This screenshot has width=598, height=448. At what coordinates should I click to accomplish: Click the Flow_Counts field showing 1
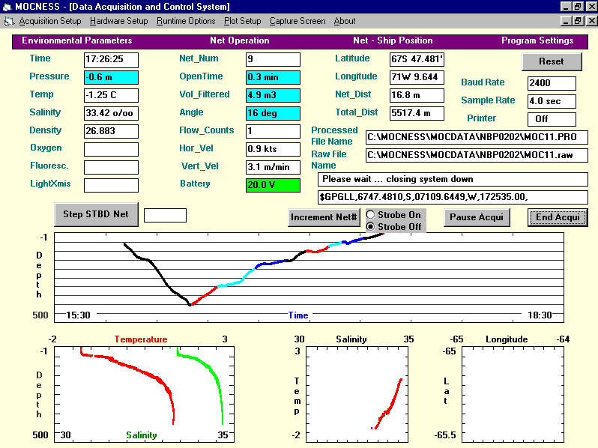273,131
